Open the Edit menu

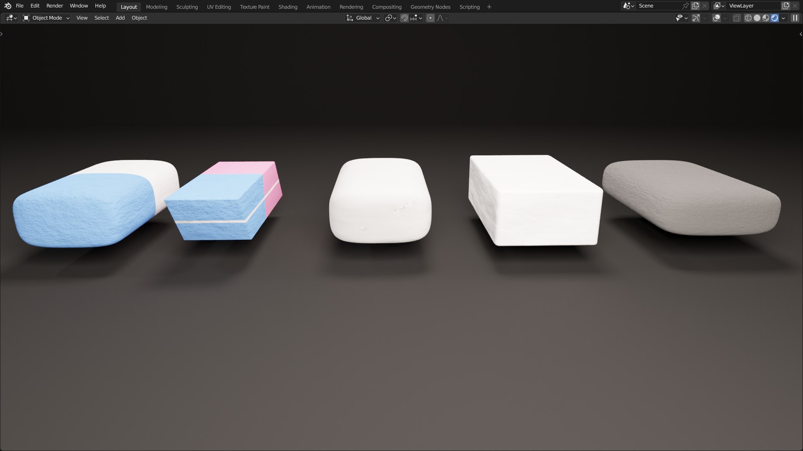(35, 6)
